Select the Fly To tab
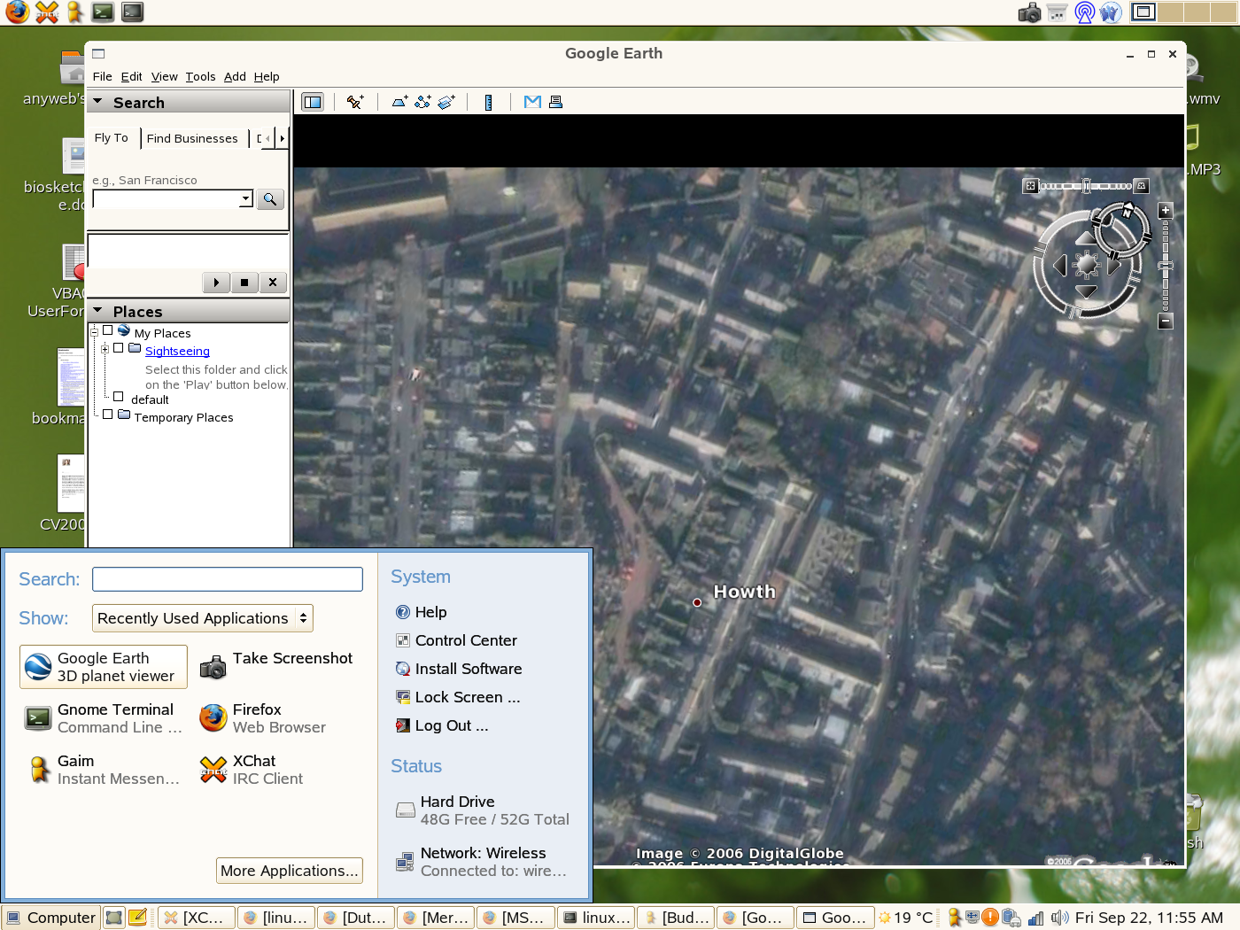 (112, 137)
